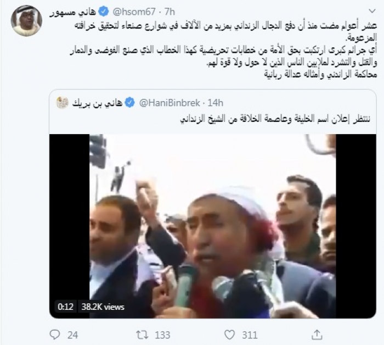Open the share tweet upload icon
This screenshot has width=384, height=345.
point(317,335)
